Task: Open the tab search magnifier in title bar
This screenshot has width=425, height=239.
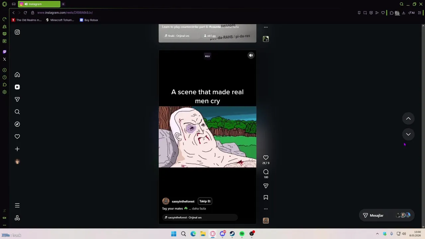Action: 401,4
